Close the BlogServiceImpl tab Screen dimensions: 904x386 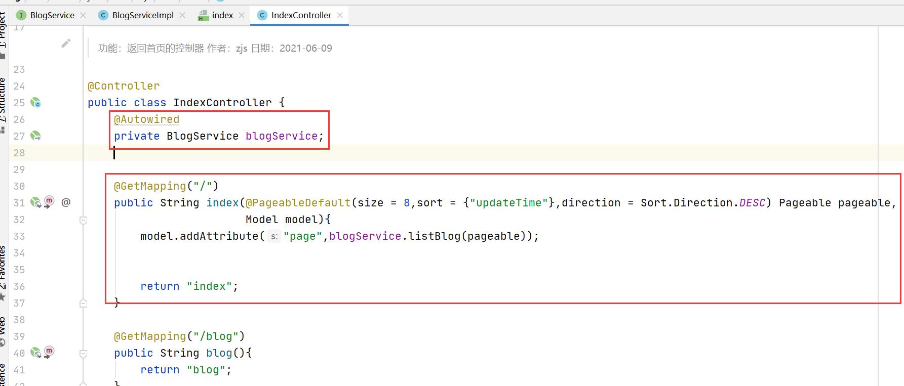pyautogui.click(x=182, y=15)
